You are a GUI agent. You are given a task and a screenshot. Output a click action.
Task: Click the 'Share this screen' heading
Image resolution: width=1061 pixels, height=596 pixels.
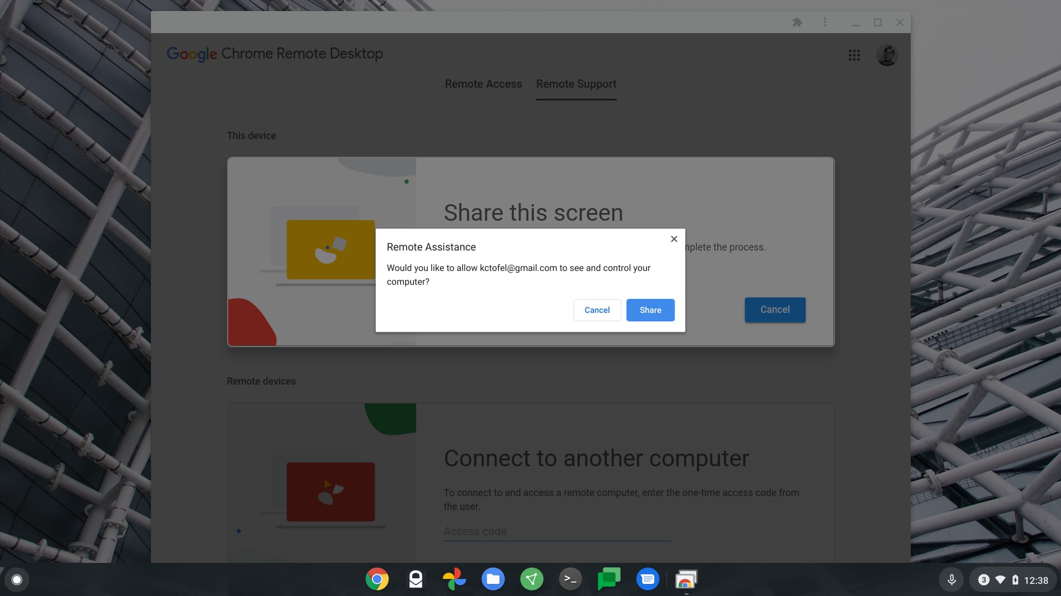pyautogui.click(x=533, y=213)
